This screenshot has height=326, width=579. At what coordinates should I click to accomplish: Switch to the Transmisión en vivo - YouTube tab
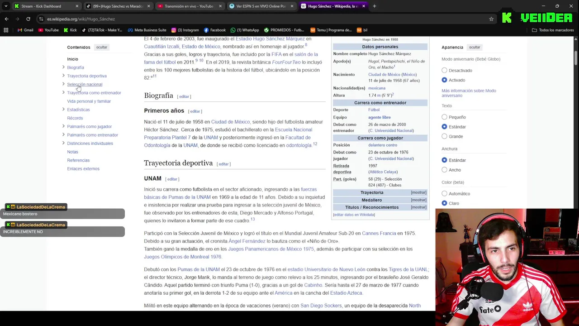click(189, 6)
